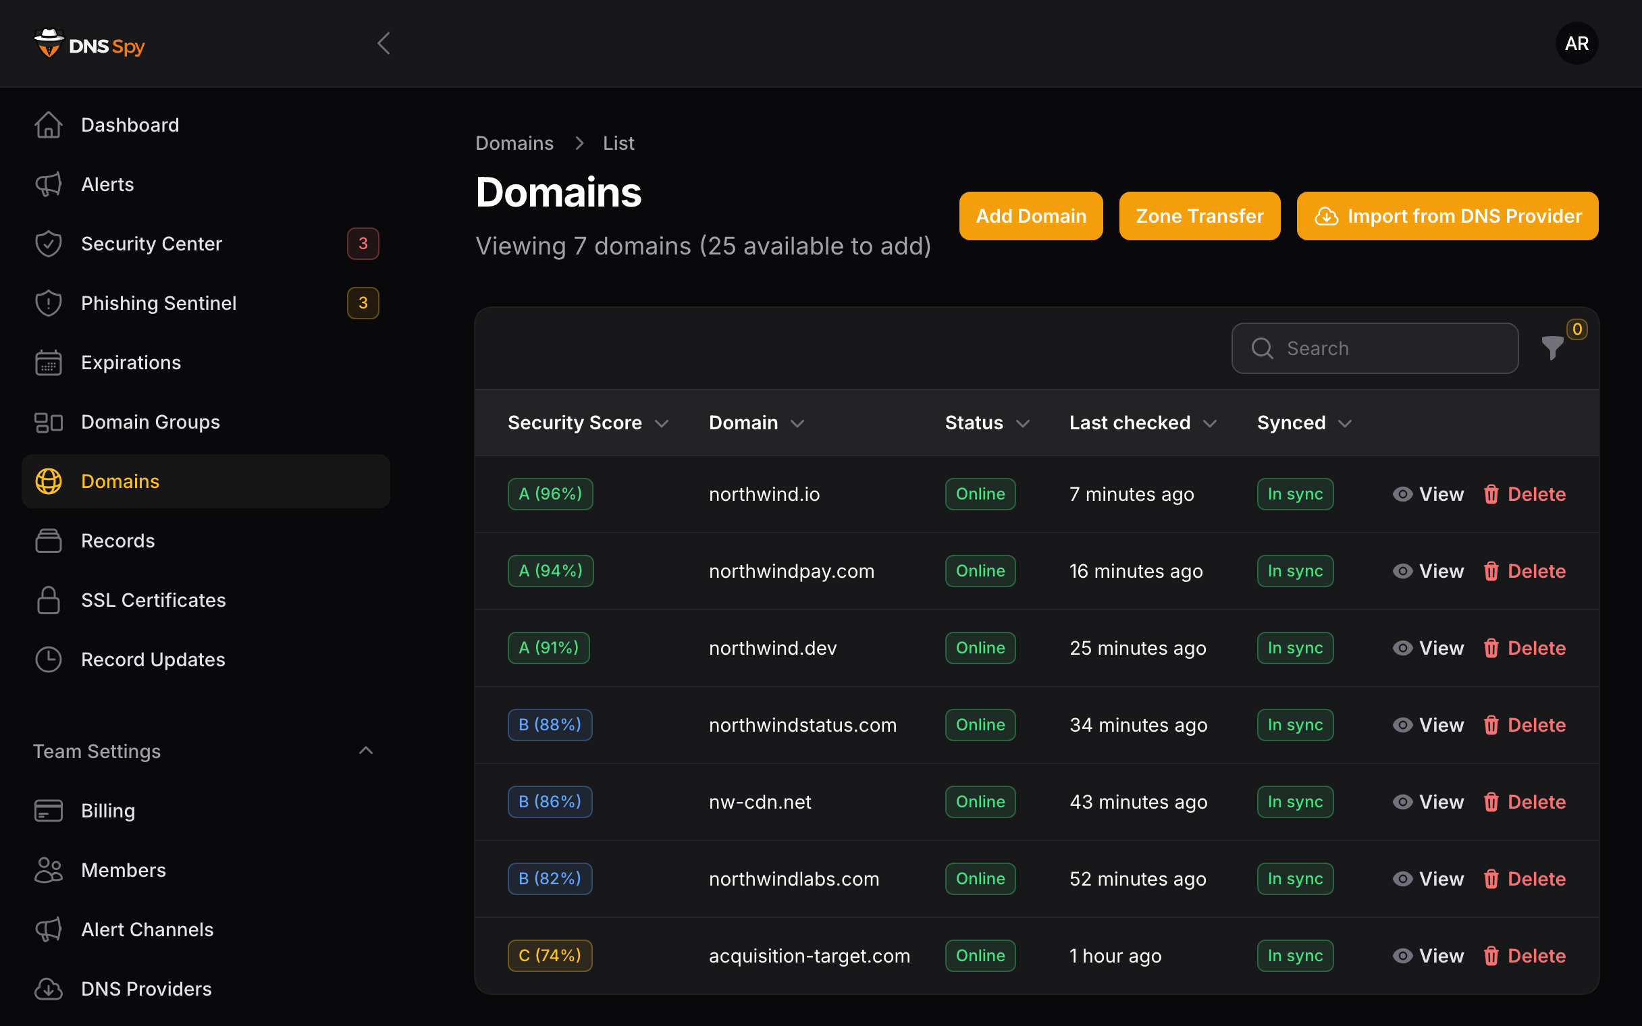Click the Zone Transfer button
The height and width of the screenshot is (1026, 1642).
click(x=1200, y=216)
